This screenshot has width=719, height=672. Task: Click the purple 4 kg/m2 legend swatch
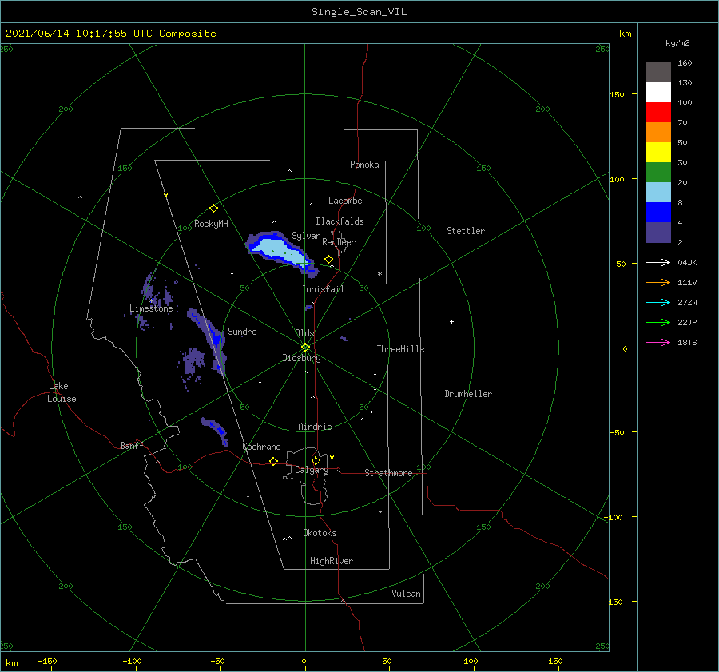(x=658, y=232)
